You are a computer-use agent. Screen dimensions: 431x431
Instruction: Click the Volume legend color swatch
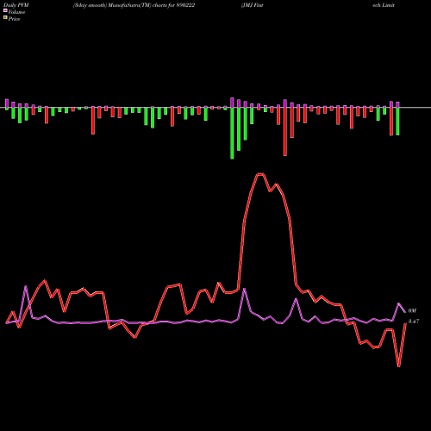[5, 10]
